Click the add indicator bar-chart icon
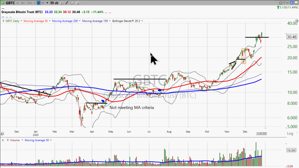The height and width of the screenshot is (168, 299). click(x=57, y=3)
